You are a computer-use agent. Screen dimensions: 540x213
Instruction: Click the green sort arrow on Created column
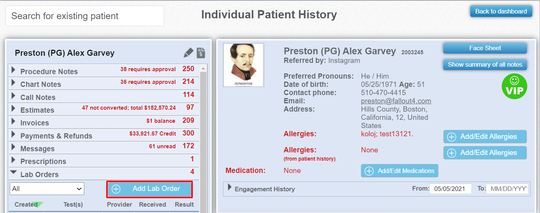pyautogui.click(x=37, y=204)
